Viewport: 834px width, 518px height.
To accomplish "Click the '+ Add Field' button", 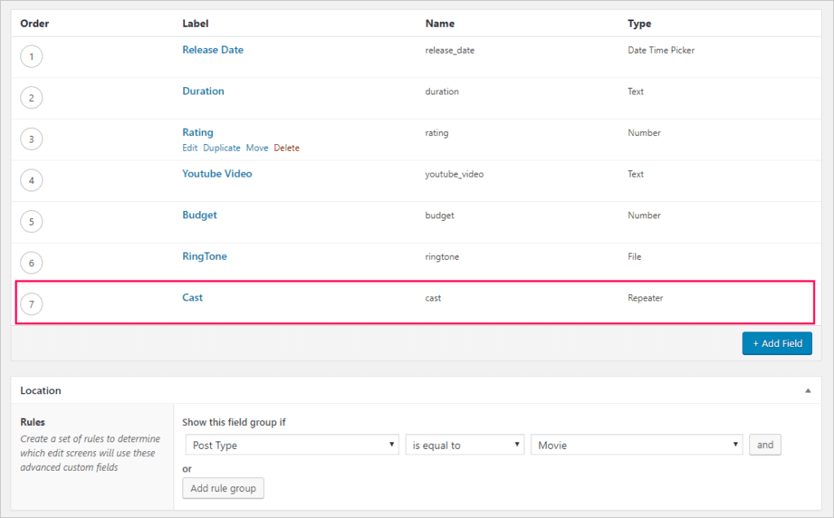I will coord(776,343).
